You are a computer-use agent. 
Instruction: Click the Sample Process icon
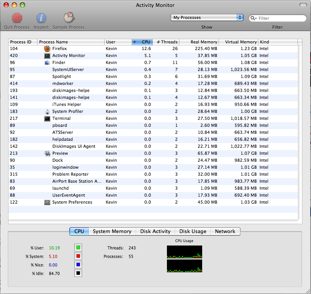pyautogui.click(x=69, y=17)
